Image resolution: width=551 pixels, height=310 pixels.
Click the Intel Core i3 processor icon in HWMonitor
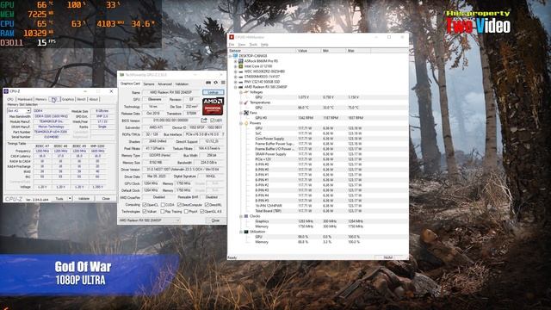(241, 66)
